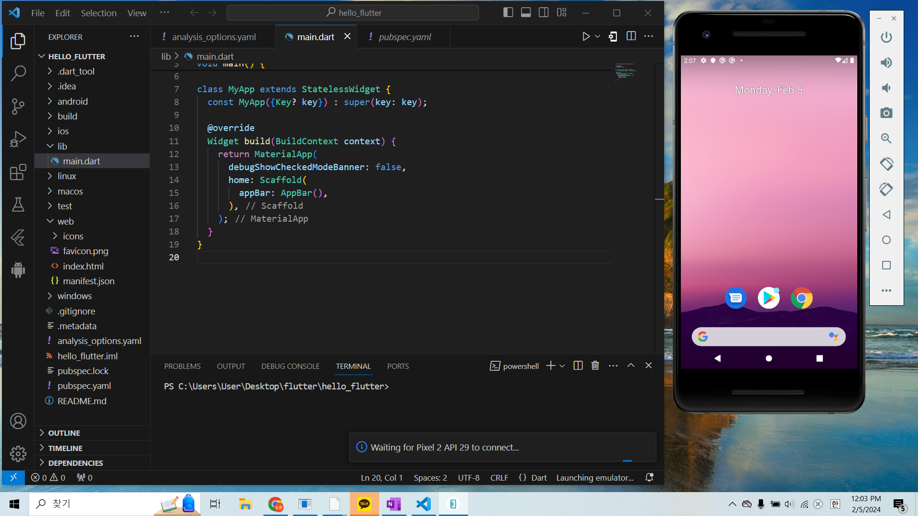The height and width of the screenshot is (516, 918).
Task: Switch to the DEBUG CONSOLE tab
Action: (290, 366)
